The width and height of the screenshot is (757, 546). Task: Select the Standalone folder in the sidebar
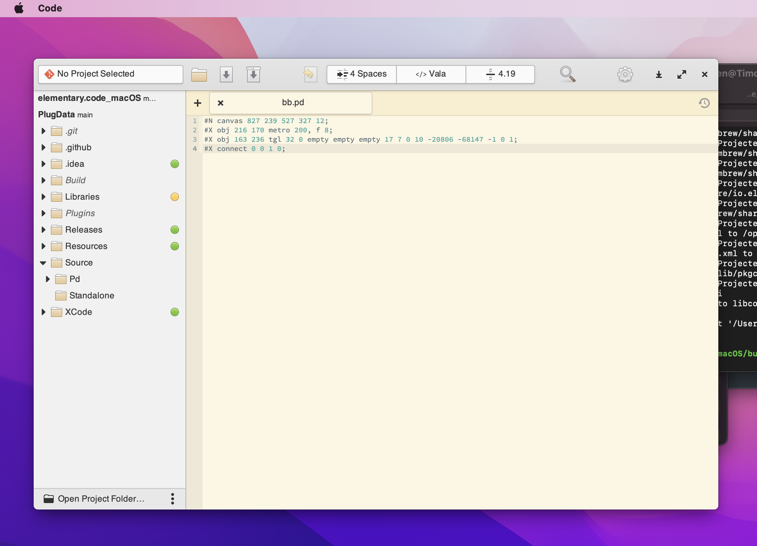(92, 295)
